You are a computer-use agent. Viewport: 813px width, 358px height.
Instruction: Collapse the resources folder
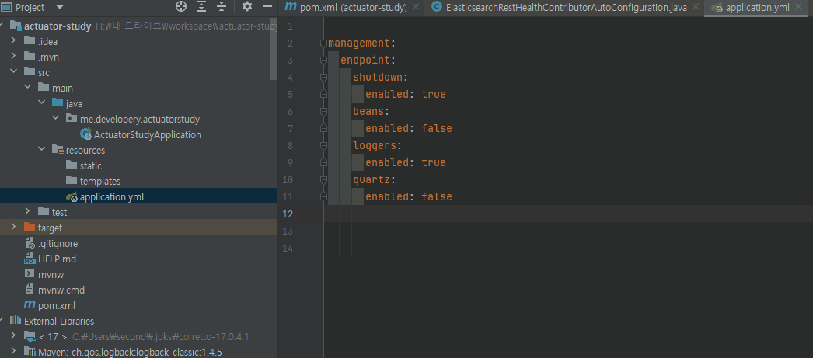pos(42,150)
